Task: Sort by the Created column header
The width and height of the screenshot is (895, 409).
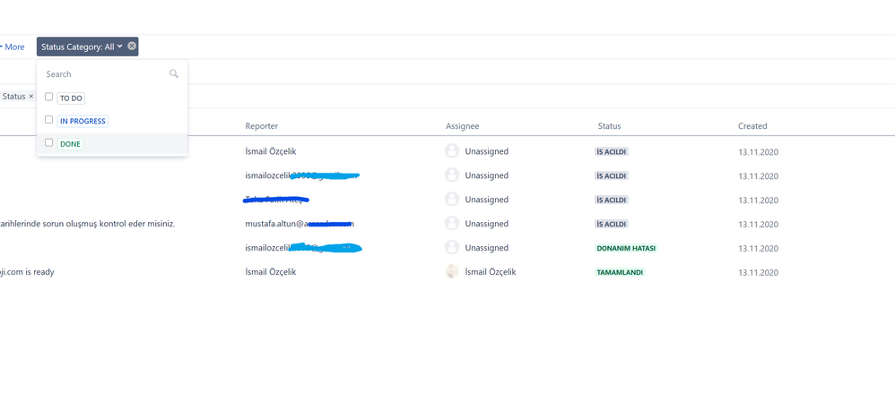Action: [752, 126]
